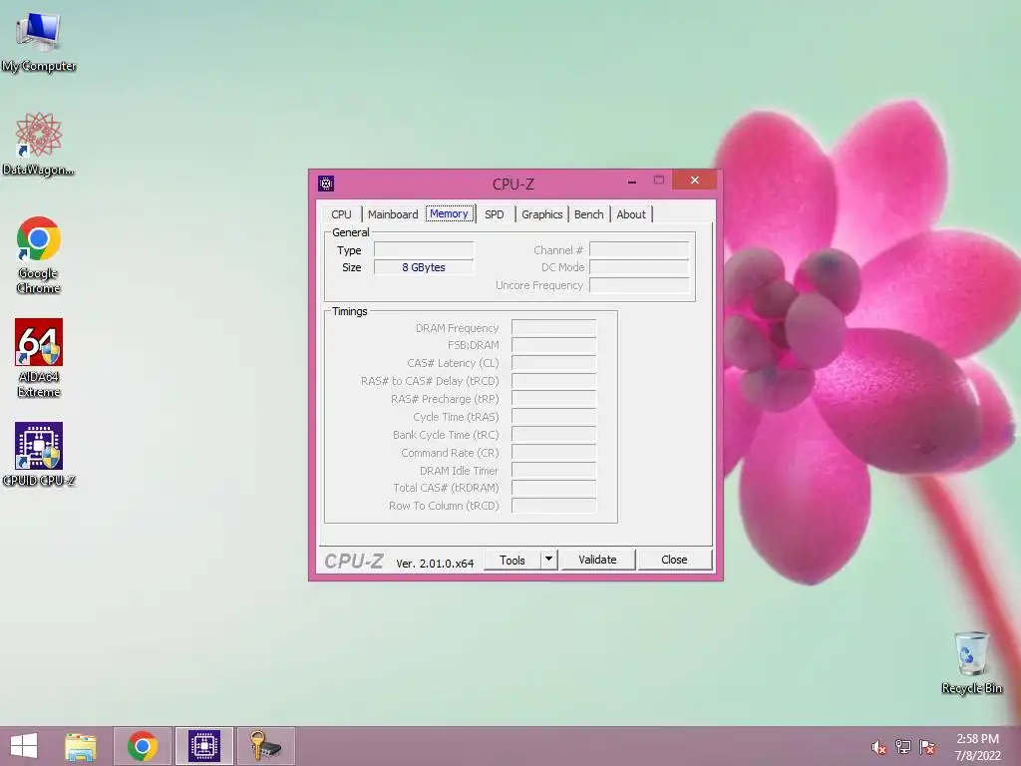
Task: Open the Recycle Bin
Action: [x=971, y=662]
